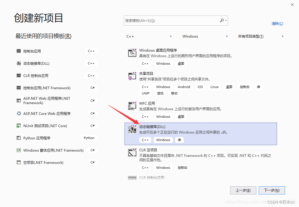This screenshot has width=299, height=207.
Task: Click the Linux tag under 共享项目
Action: [215, 87]
